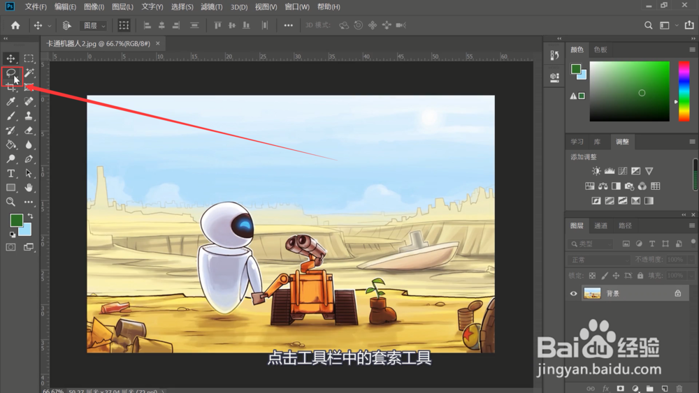Open the 类型 layer filter dropdown
The image size is (699, 393).
591,244
